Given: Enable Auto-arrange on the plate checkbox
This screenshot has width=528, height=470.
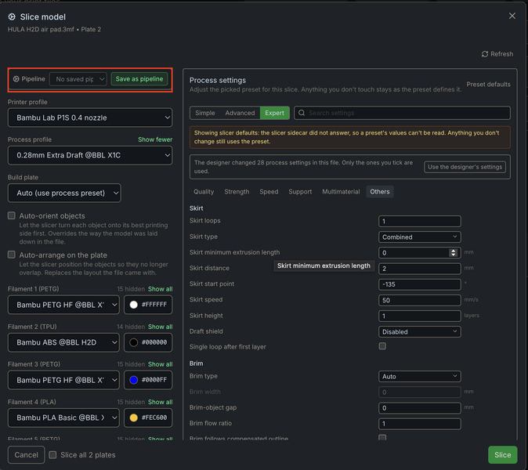Looking at the screenshot, I should tap(12, 255).
